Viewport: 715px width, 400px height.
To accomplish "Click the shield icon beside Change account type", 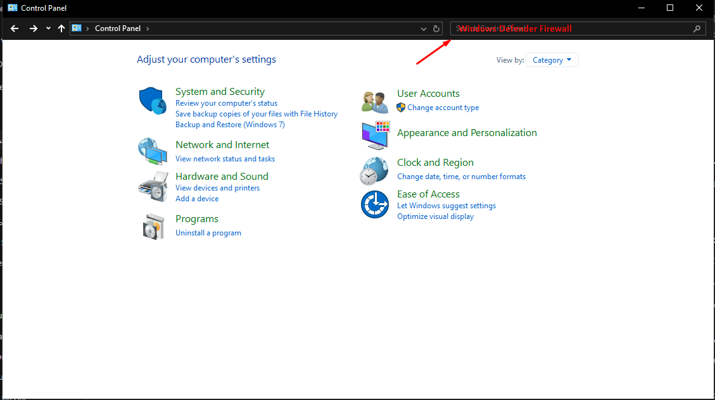I will click(x=401, y=108).
